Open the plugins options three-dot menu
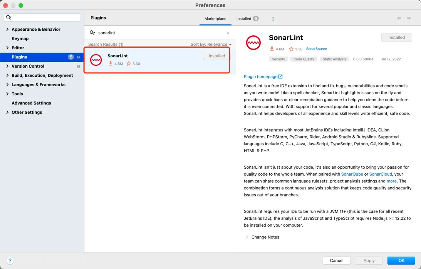 pyautogui.click(x=273, y=19)
